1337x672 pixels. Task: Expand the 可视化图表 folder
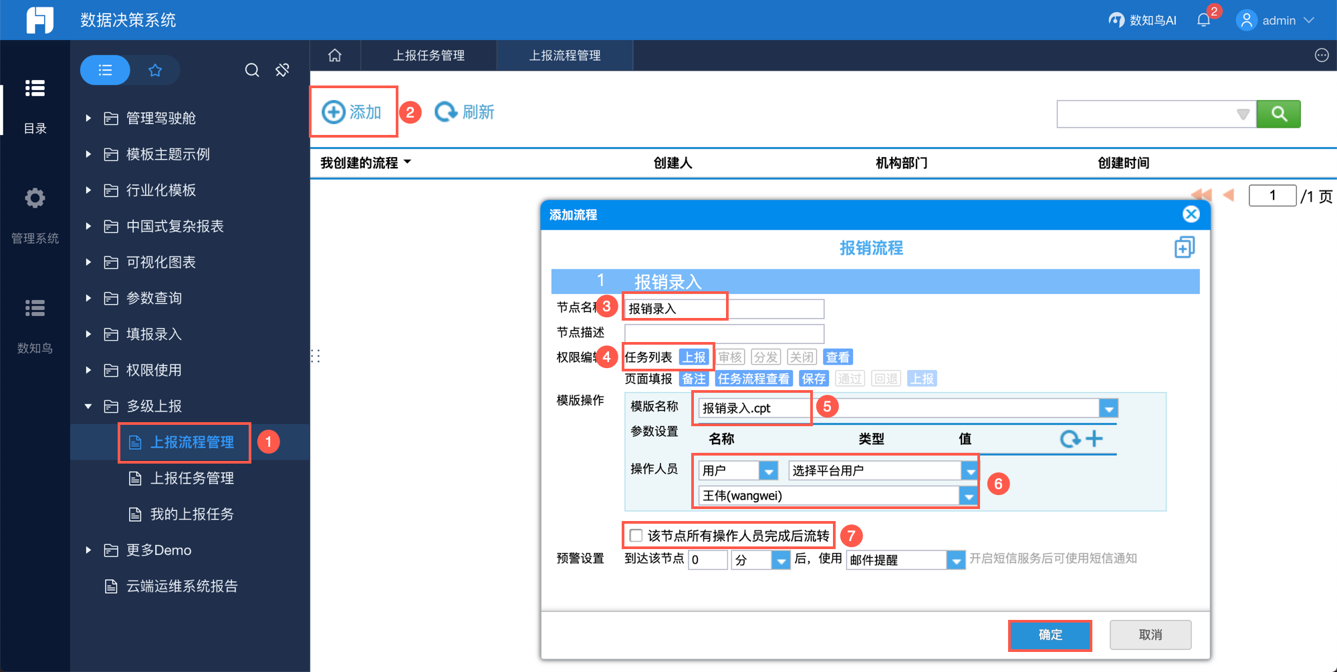(88, 263)
